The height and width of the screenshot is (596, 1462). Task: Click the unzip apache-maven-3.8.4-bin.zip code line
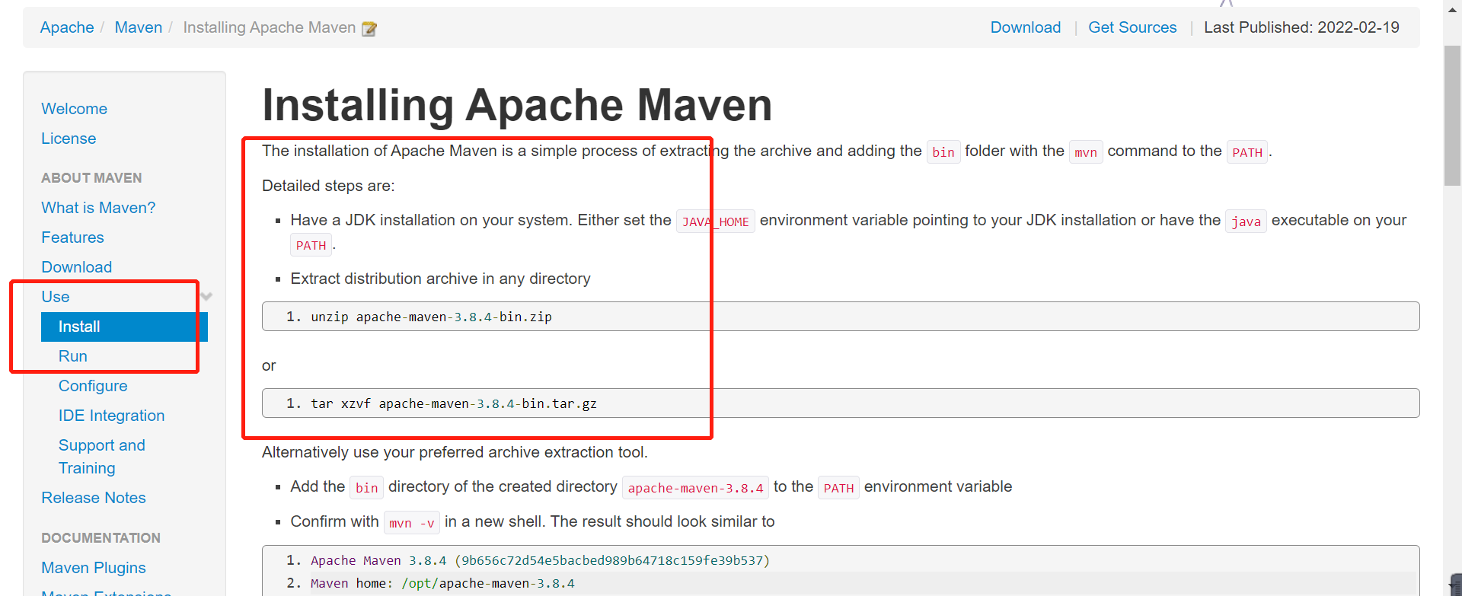(x=841, y=317)
